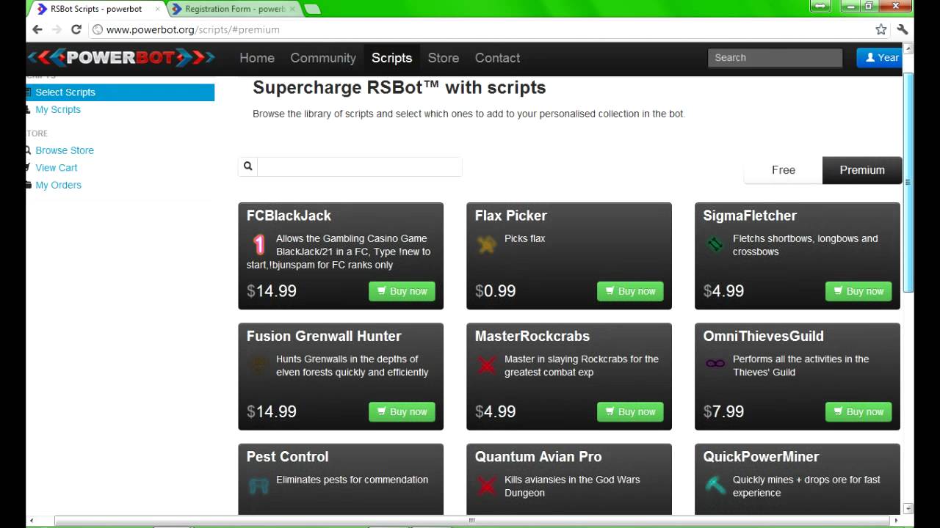Open the Contact menu item

tap(497, 58)
